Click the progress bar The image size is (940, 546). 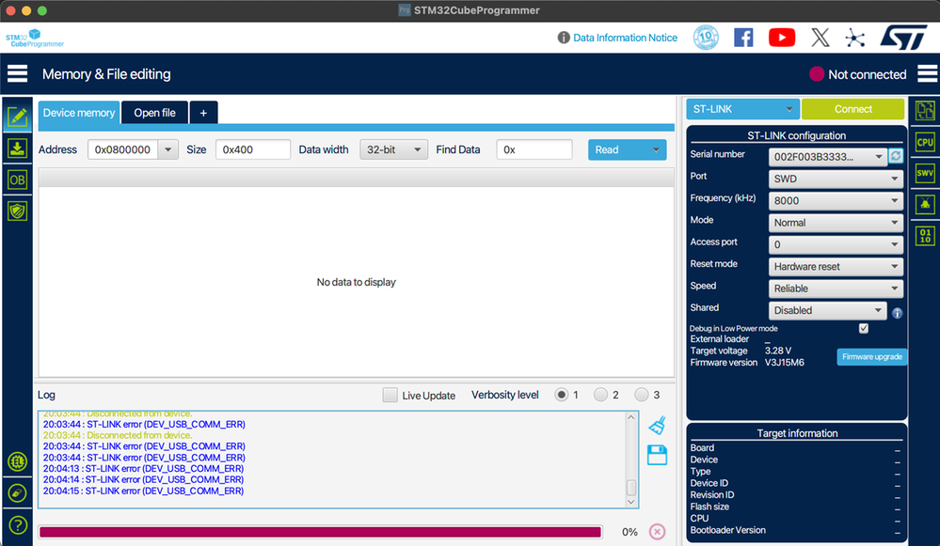point(320,532)
